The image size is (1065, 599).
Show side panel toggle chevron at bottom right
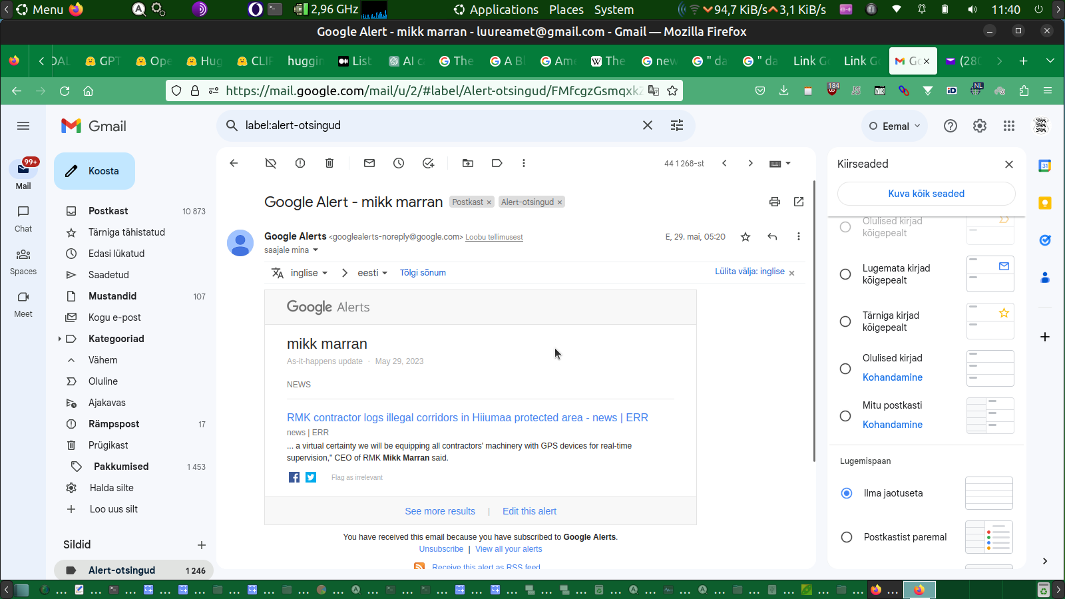tap(1045, 561)
